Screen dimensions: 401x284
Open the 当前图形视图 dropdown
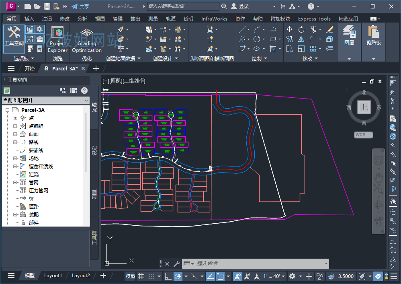46,100
